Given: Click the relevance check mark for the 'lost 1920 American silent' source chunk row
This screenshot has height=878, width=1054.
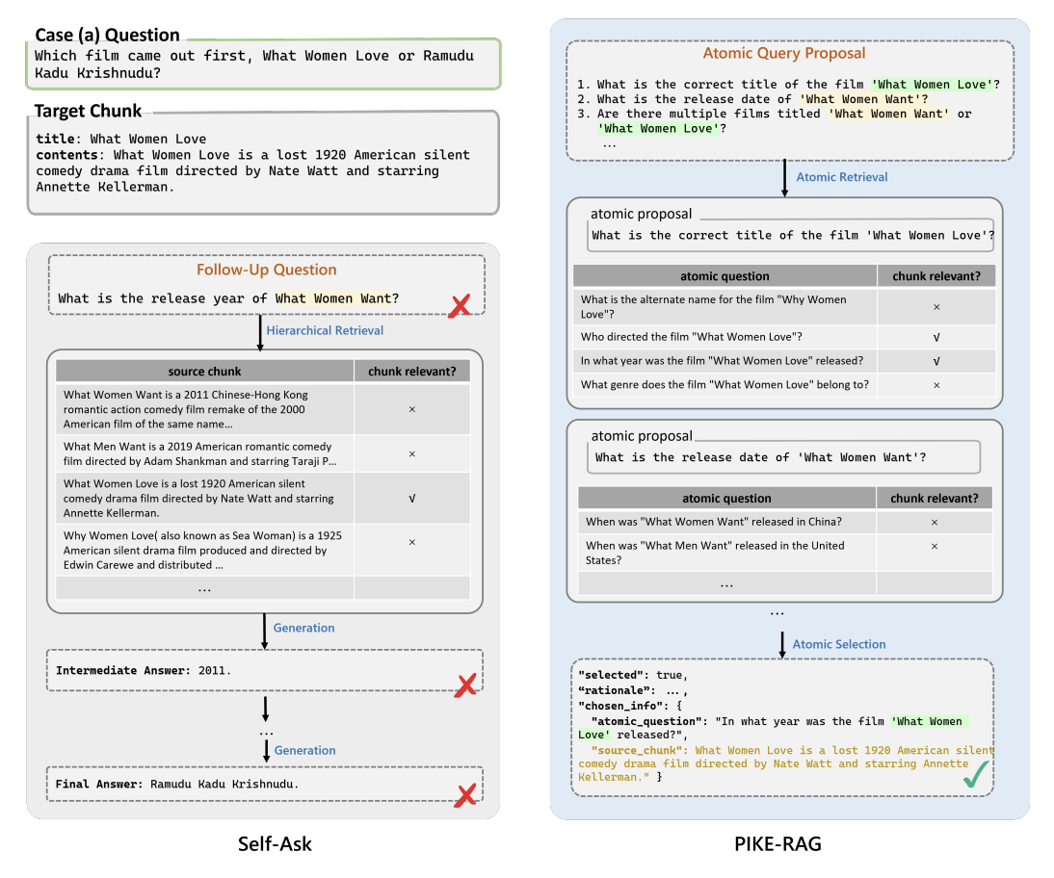Looking at the screenshot, I should click(412, 499).
